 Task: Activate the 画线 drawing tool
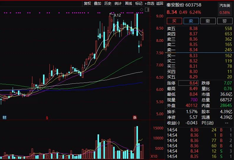(128, 4)
